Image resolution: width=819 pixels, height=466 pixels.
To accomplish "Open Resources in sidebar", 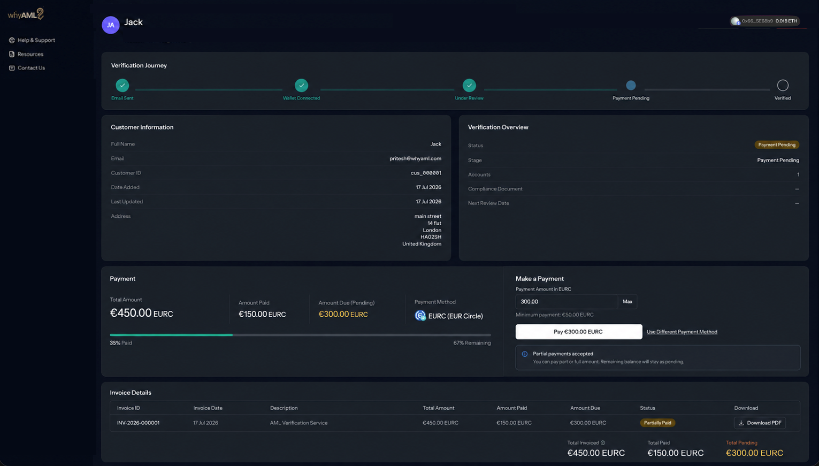I will click(26, 54).
